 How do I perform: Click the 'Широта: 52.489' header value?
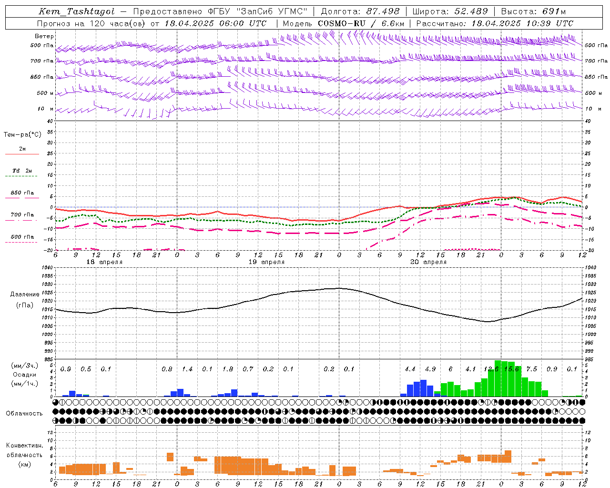click(x=450, y=12)
